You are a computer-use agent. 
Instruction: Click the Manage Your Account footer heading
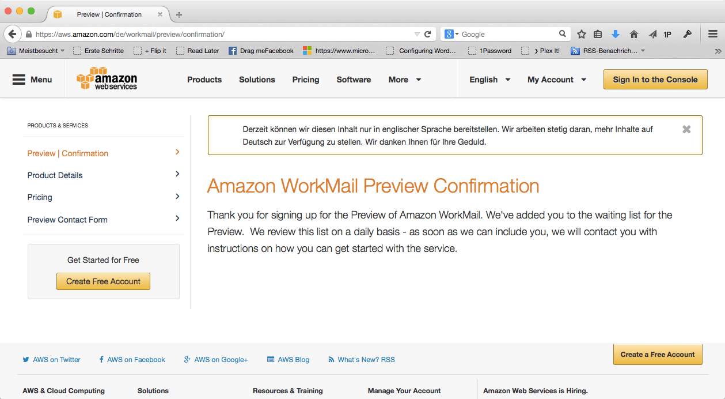[404, 390]
